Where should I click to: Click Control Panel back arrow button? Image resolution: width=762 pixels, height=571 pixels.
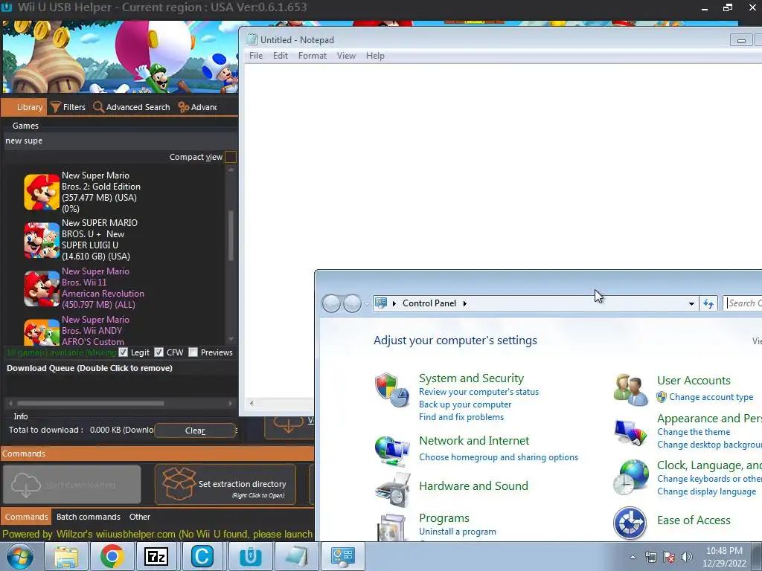(x=331, y=303)
